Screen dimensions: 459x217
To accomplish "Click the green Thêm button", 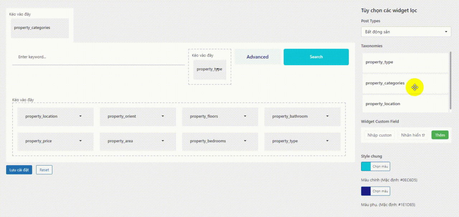I will pos(440,135).
